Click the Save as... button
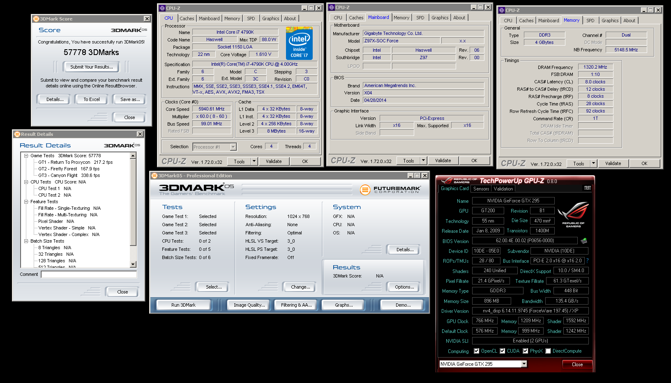671x383 pixels. (130, 99)
